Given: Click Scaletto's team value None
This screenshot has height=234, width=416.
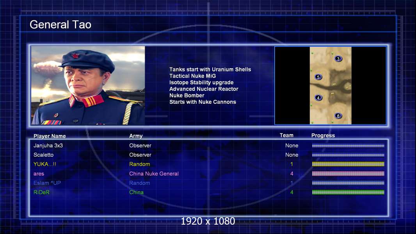Looking at the screenshot, I should pyautogui.click(x=292, y=155).
